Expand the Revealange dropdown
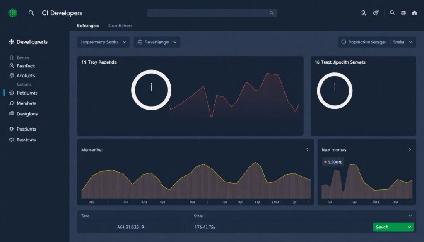The height and width of the screenshot is (242, 424). tap(157, 42)
